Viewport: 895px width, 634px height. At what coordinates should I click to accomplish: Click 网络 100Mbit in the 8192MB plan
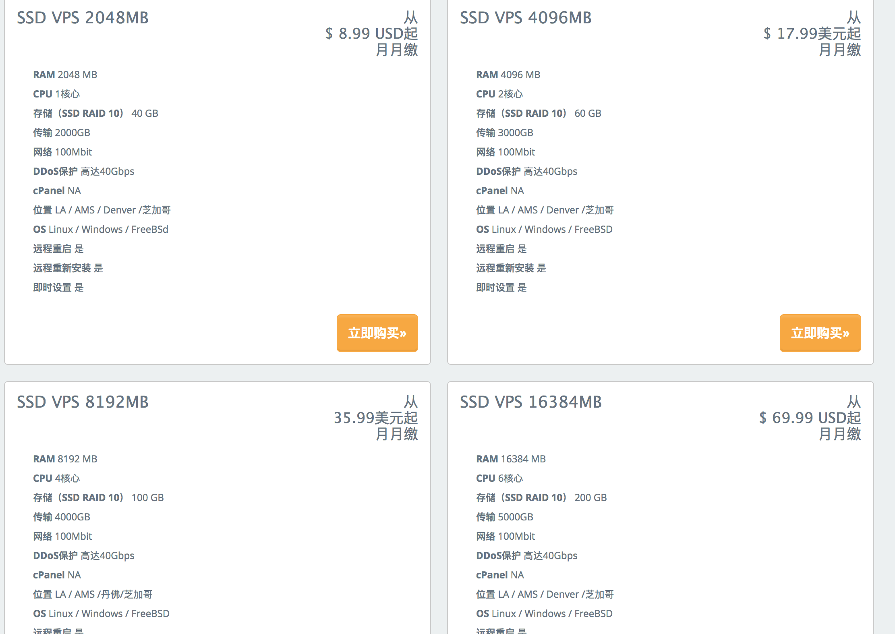coord(62,536)
